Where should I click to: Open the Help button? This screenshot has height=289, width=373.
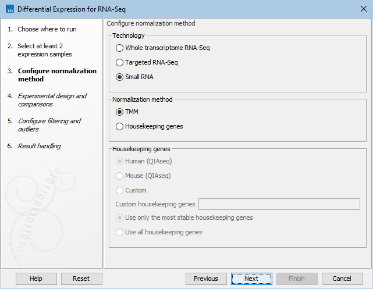[x=36, y=279]
